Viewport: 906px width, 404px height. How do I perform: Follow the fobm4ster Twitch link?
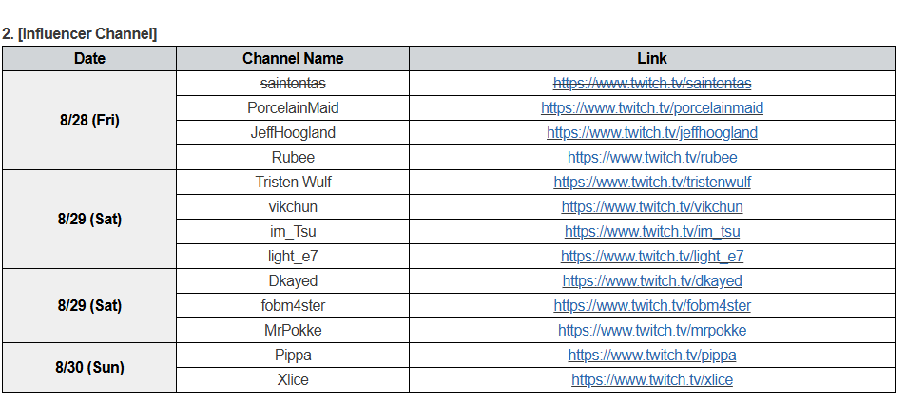pos(652,306)
